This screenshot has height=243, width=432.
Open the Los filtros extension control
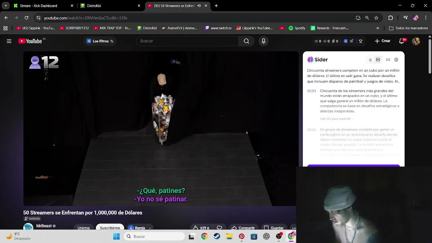click(x=100, y=41)
